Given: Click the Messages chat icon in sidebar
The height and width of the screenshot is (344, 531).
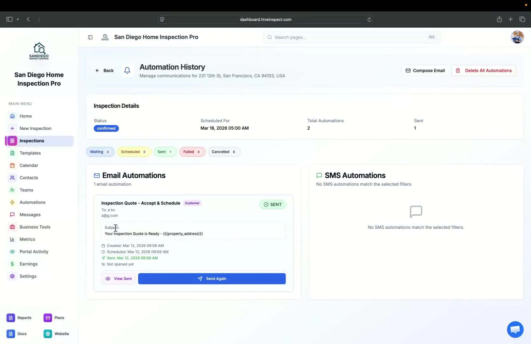Looking at the screenshot, I should click(x=12, y=214).
